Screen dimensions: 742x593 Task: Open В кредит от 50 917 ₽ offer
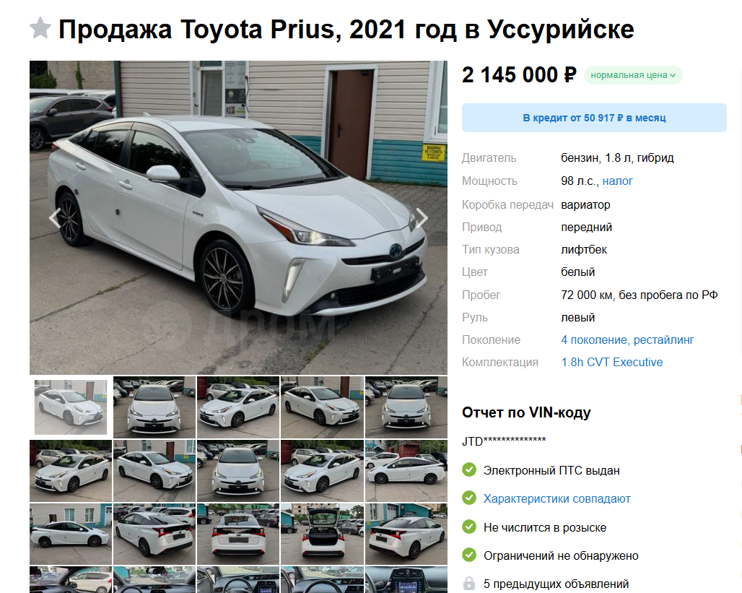coord(594,118)
